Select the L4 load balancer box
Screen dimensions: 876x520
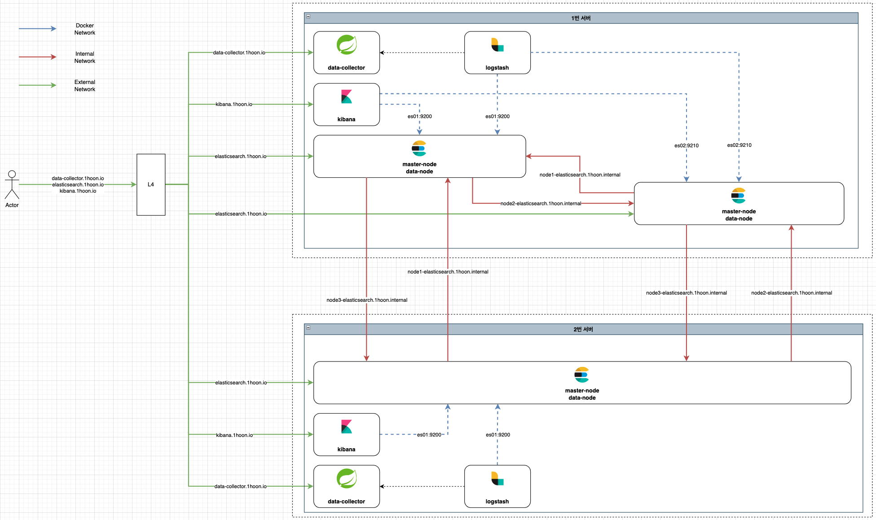[151, 185]
